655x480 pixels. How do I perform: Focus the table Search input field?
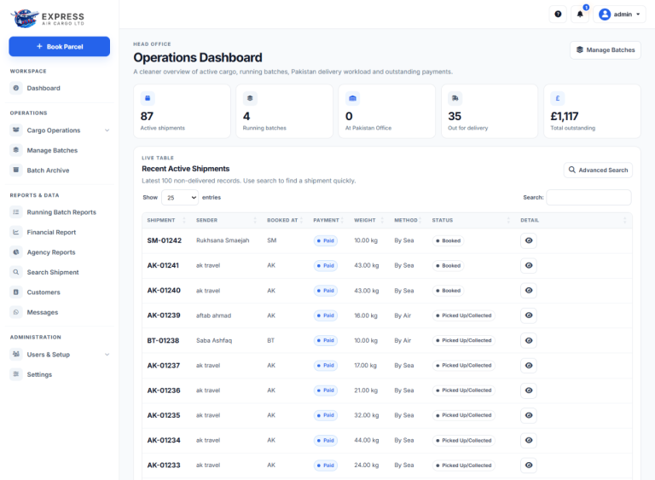(588, 198)
